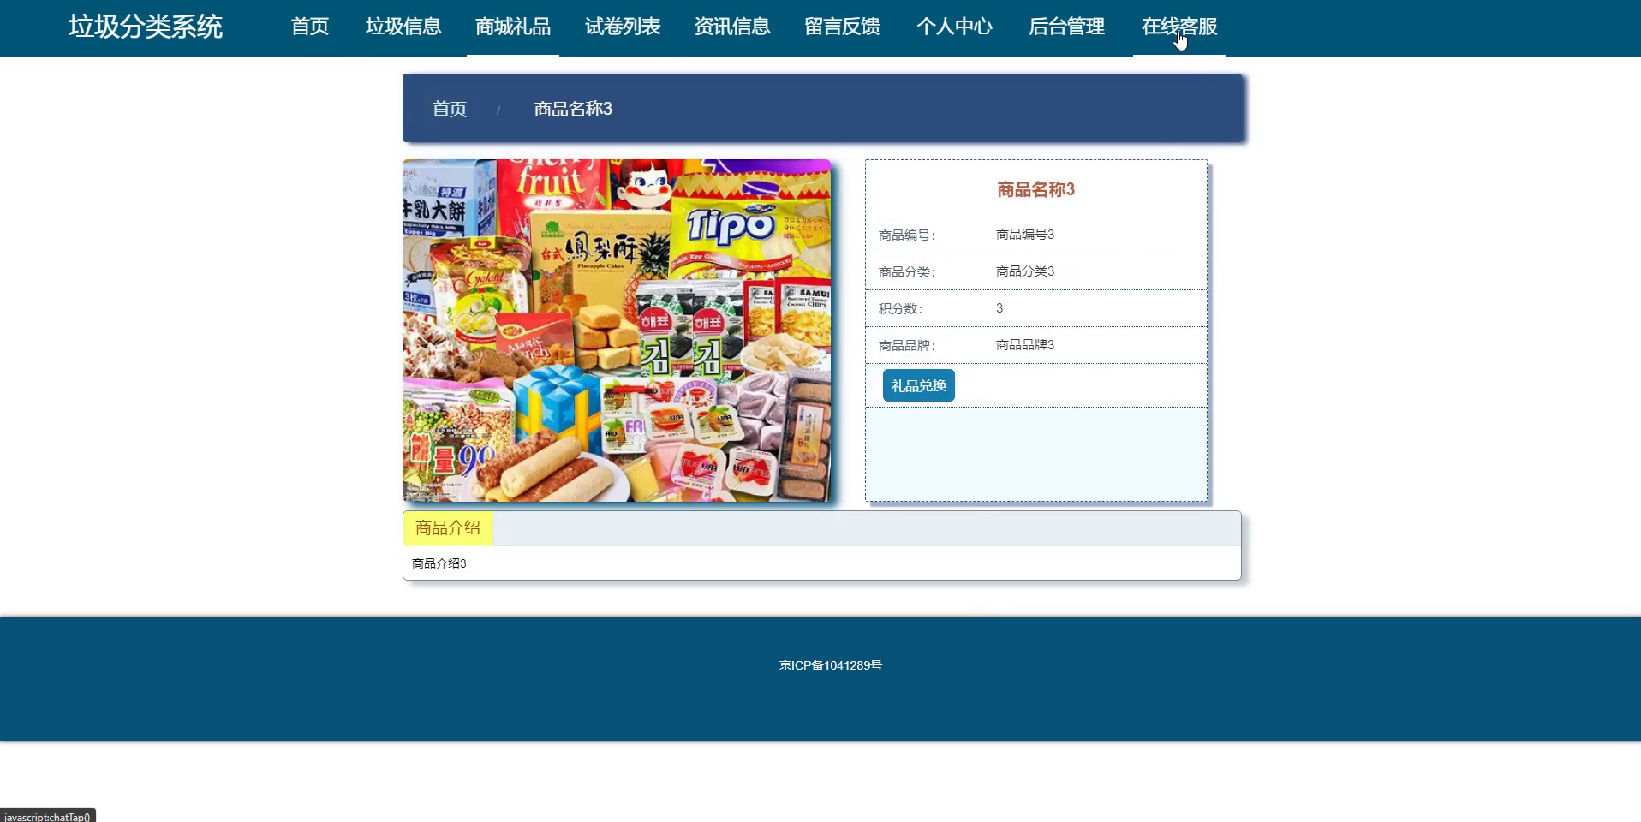Click the 礼品兑换 button
The height and width of the screenshot is (822, 1641).
point(919,385)
